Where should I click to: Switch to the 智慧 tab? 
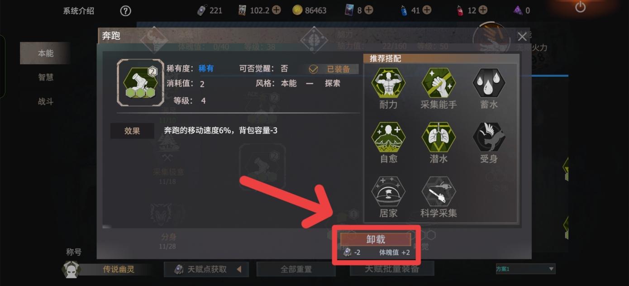pos(45,77)
